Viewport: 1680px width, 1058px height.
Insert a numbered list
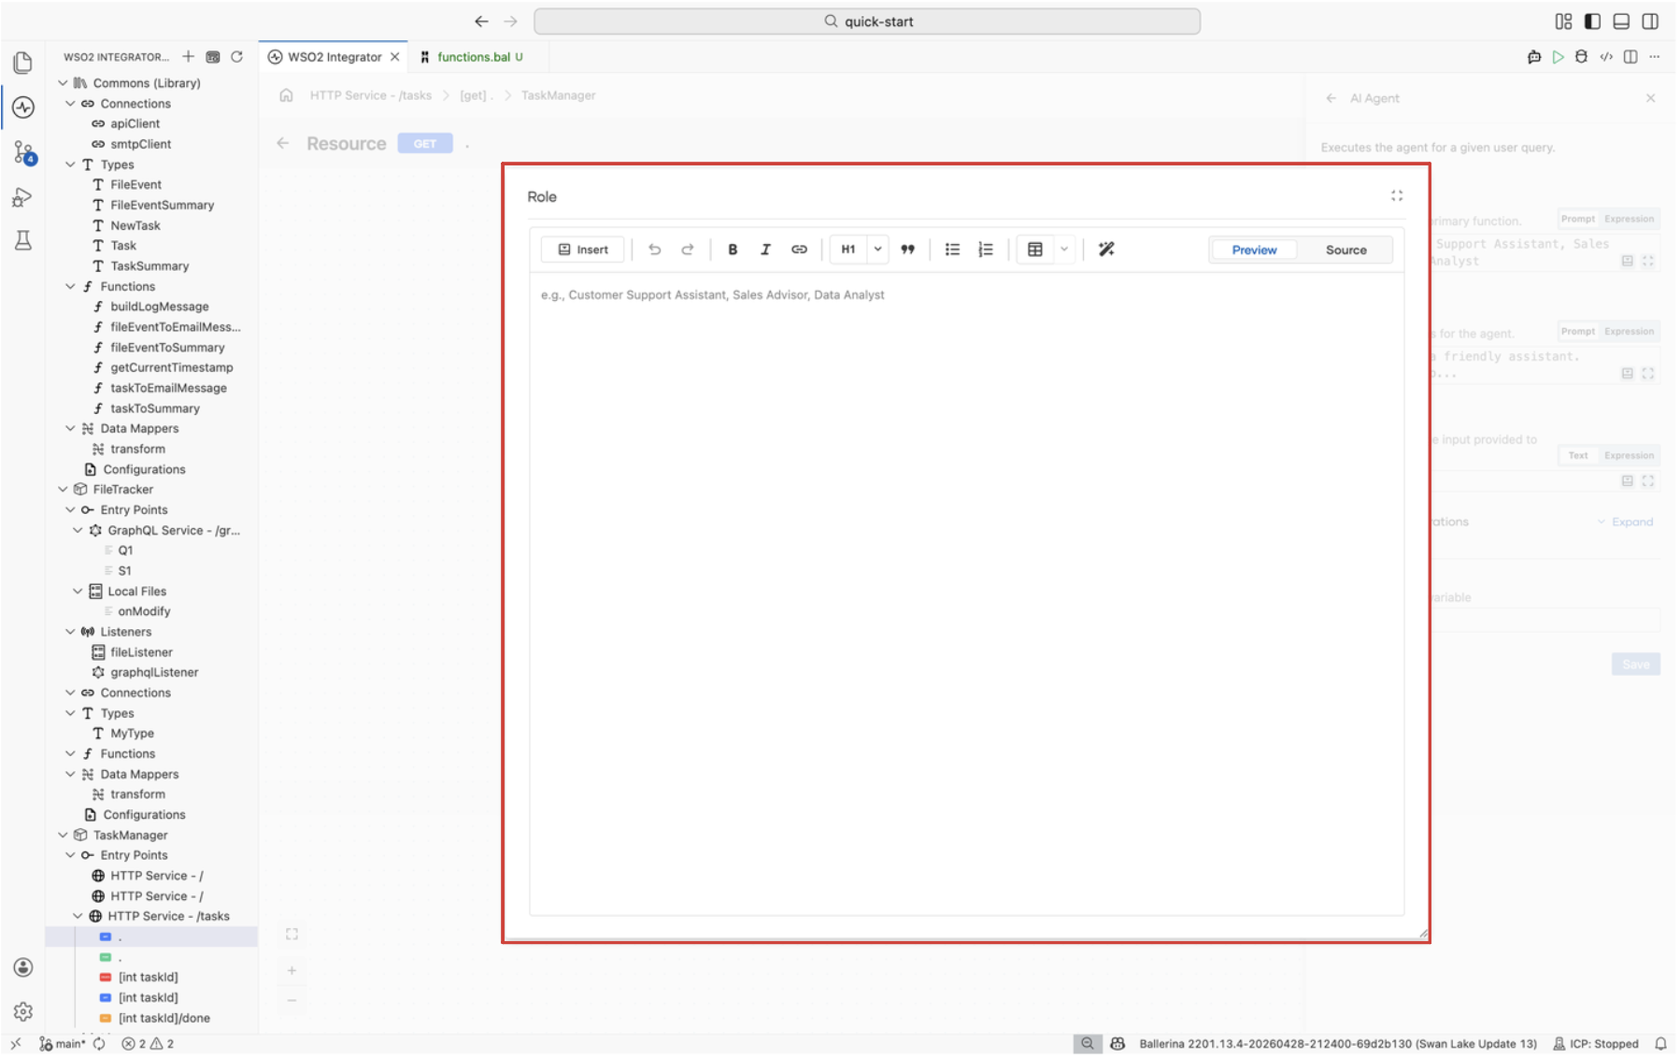coord(986,250)
